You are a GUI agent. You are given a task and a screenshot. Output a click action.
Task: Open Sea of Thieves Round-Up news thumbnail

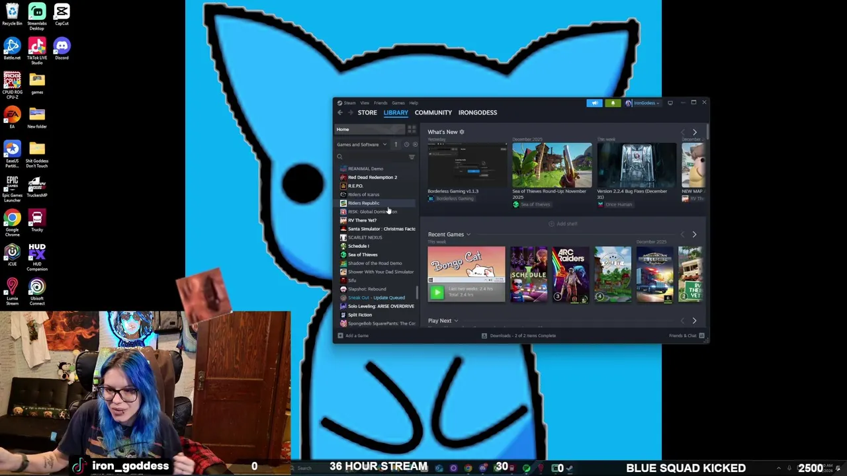(552, 164)
